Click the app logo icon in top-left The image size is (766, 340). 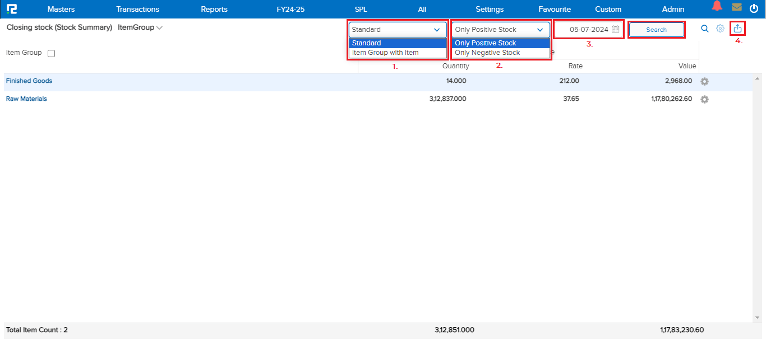click(12, 9)
